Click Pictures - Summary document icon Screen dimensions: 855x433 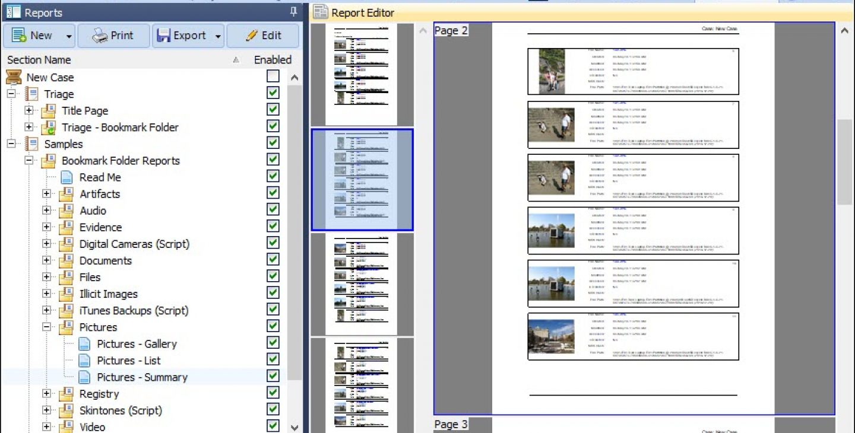tap(85, 377)
